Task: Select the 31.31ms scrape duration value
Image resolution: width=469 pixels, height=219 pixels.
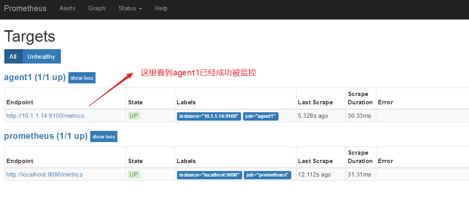Action: coord(360,175)
